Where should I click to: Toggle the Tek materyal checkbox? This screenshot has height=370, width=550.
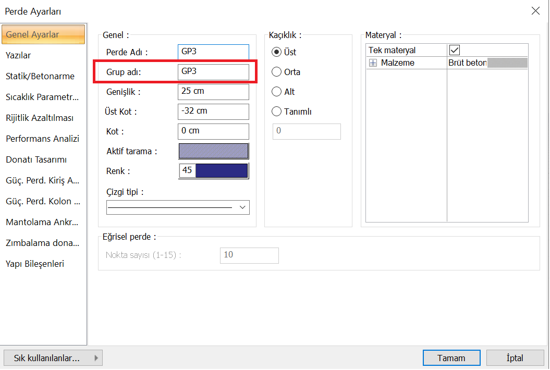454,50
